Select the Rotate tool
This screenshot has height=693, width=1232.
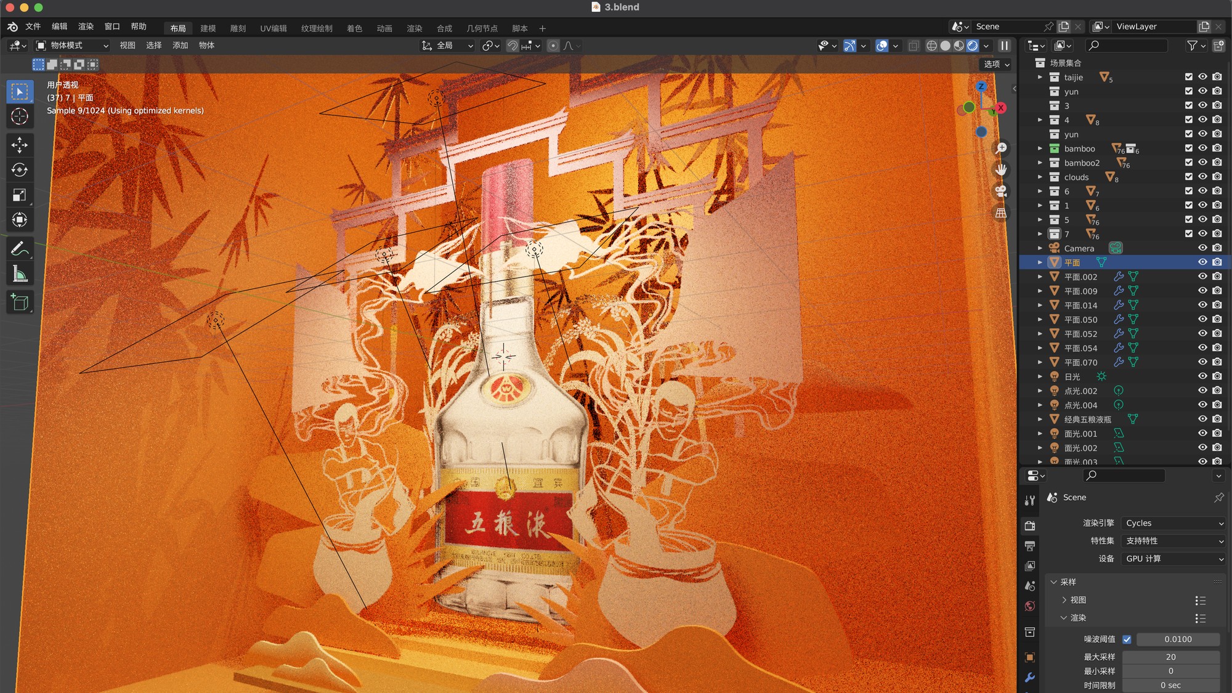(20, 170)
